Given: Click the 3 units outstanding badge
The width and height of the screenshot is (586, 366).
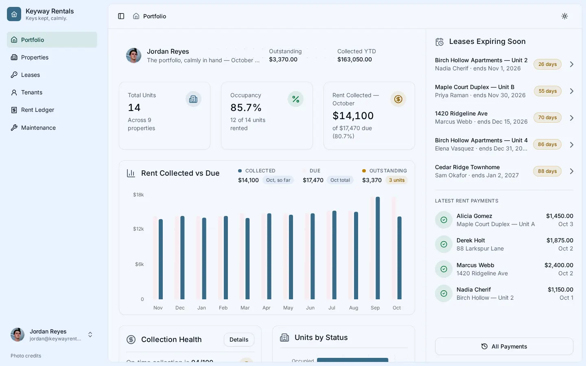Looking at the screenshot, I should [397, 180].
